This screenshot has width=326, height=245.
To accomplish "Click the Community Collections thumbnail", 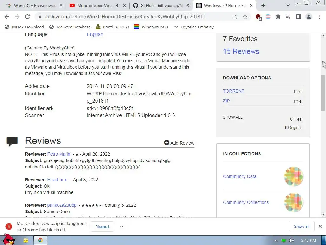I will pos(294,202).
